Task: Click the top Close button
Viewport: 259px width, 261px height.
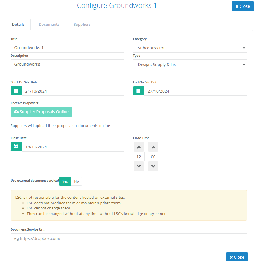Action: 243,6
